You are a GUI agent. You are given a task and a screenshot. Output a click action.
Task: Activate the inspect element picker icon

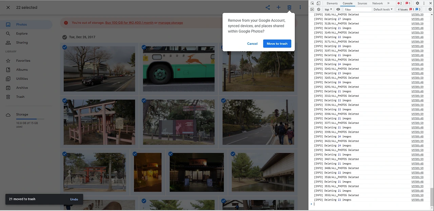pos(312,3)
